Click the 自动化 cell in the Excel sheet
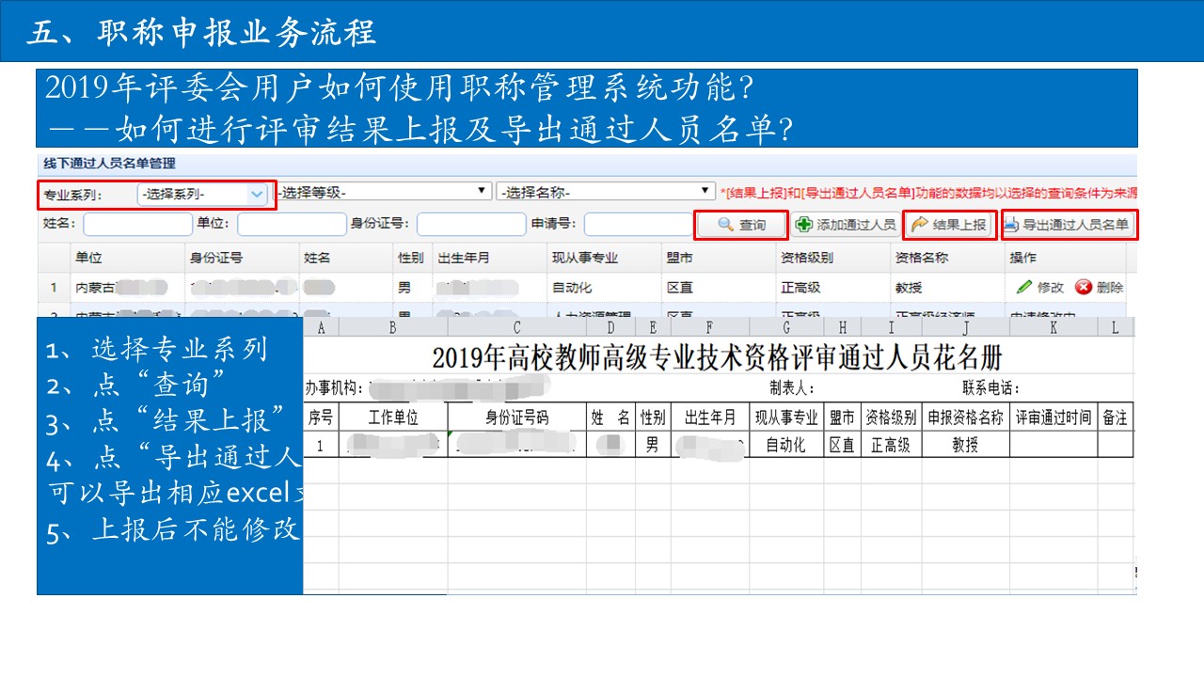 click(x=785, y=445)
